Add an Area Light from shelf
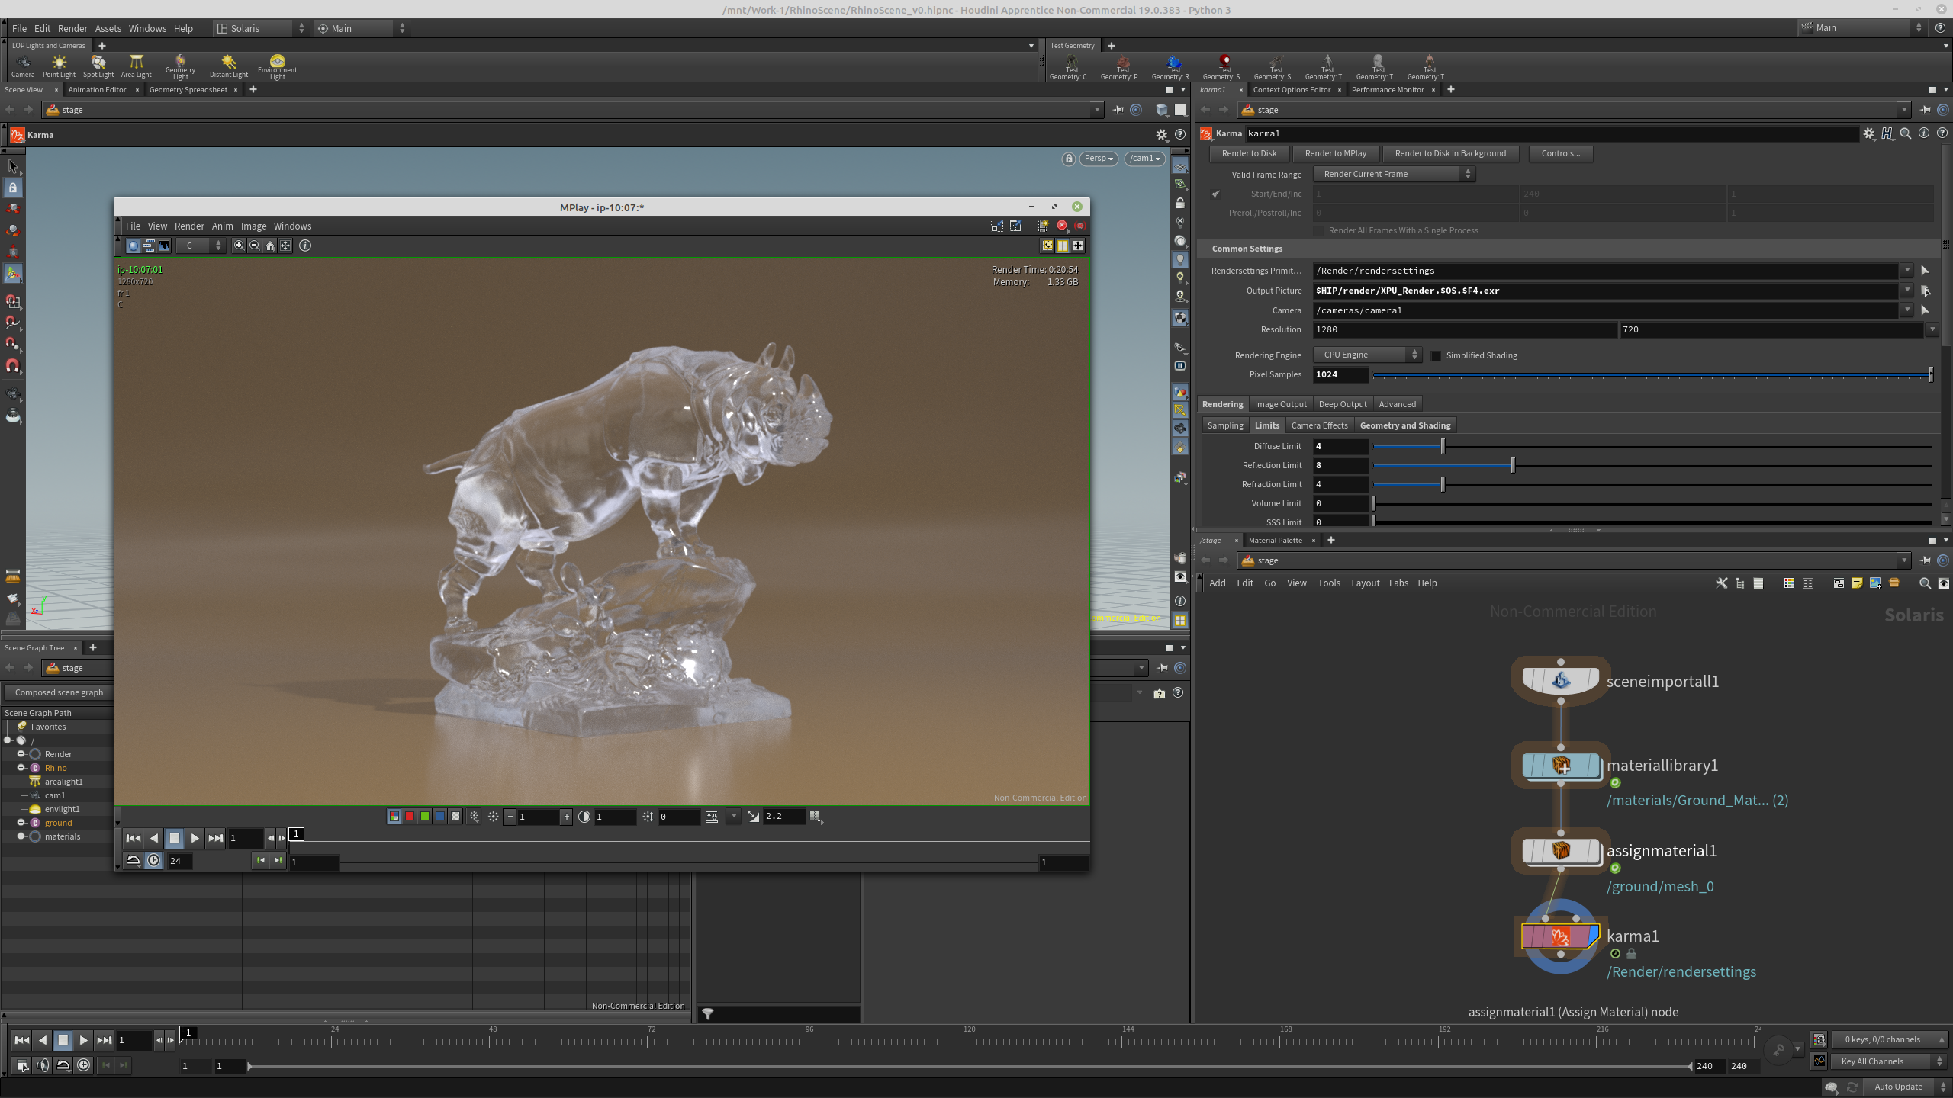 pyautogui.click(x=137, y=66)
